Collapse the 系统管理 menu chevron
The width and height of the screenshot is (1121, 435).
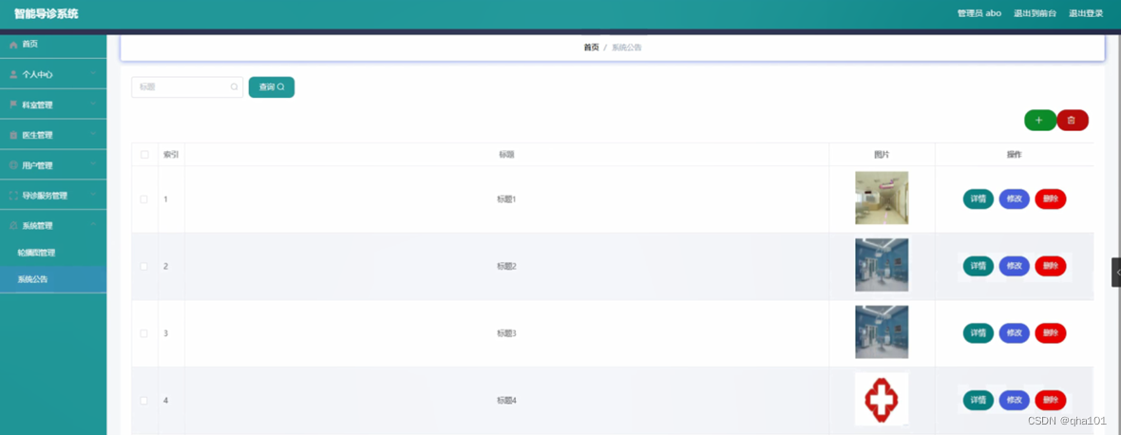click(x=94, y=225)
